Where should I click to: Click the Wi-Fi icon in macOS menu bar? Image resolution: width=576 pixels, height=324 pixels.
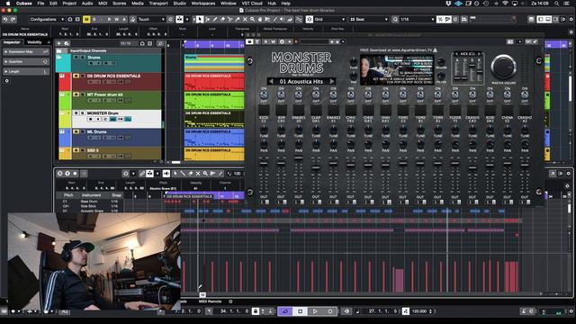[x=505, y=4]
